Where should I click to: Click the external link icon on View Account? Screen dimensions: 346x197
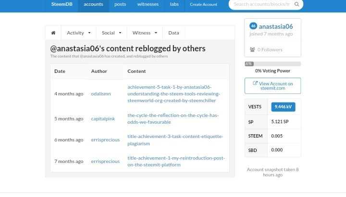click(255, 83)
